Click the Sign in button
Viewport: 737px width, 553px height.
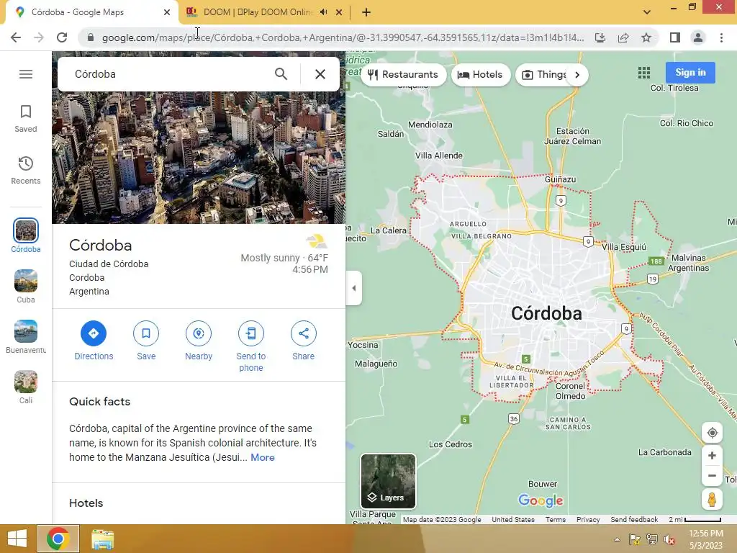coord(690,73)
